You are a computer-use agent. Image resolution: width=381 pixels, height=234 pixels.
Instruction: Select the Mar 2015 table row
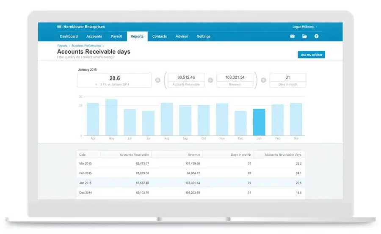click(190, 163)
